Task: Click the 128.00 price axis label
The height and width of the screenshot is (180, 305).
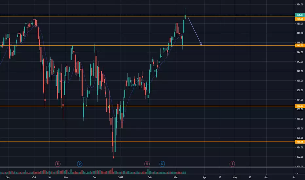Action: 300,128
